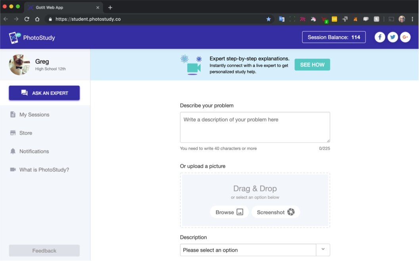This screenshot has width=419, height=261.
Task: Click the Or upload a picture label
Action: 202,166
